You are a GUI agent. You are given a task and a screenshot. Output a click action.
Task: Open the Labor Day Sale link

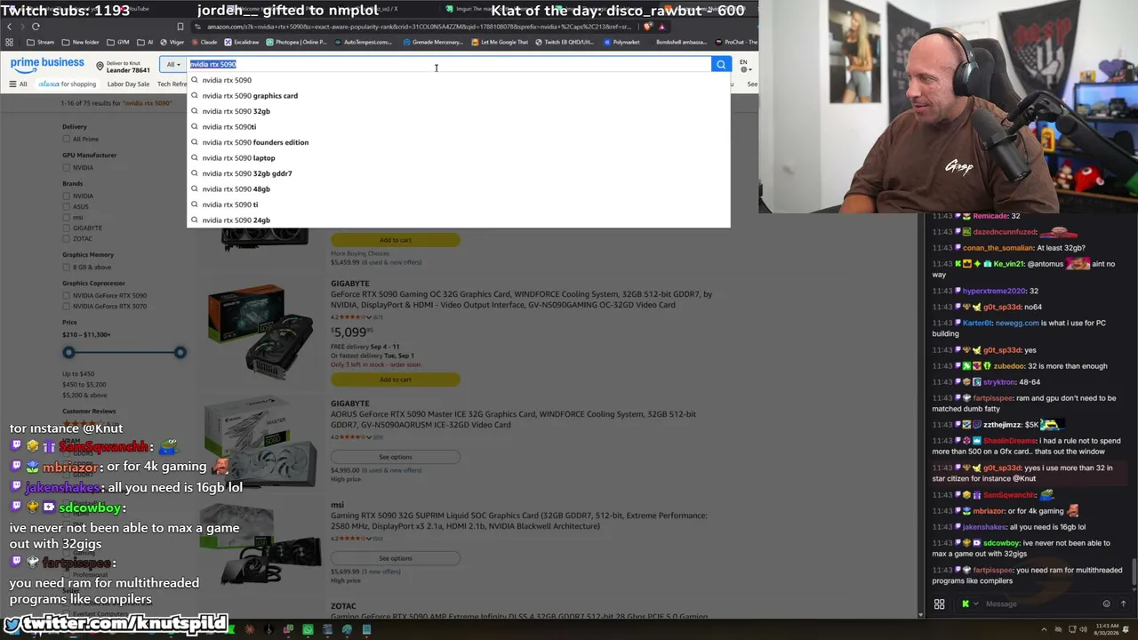coord(128,84)
